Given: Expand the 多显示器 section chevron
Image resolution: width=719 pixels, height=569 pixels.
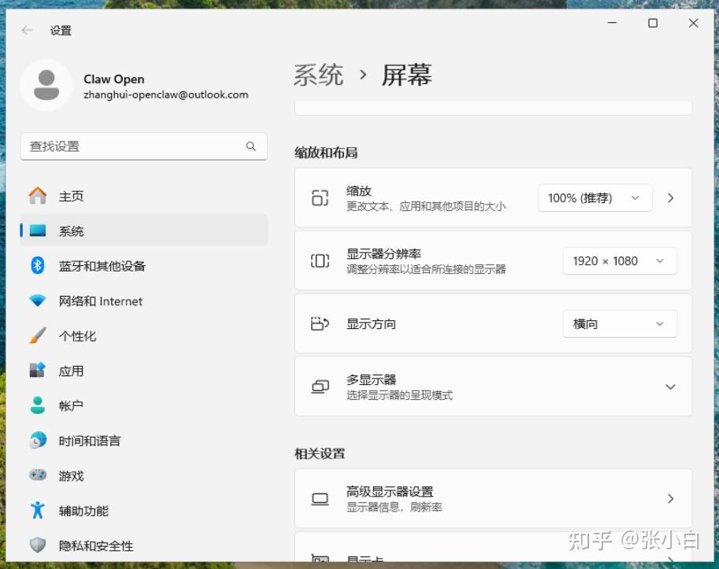Looking at the screenshot, I should point(670,386).
